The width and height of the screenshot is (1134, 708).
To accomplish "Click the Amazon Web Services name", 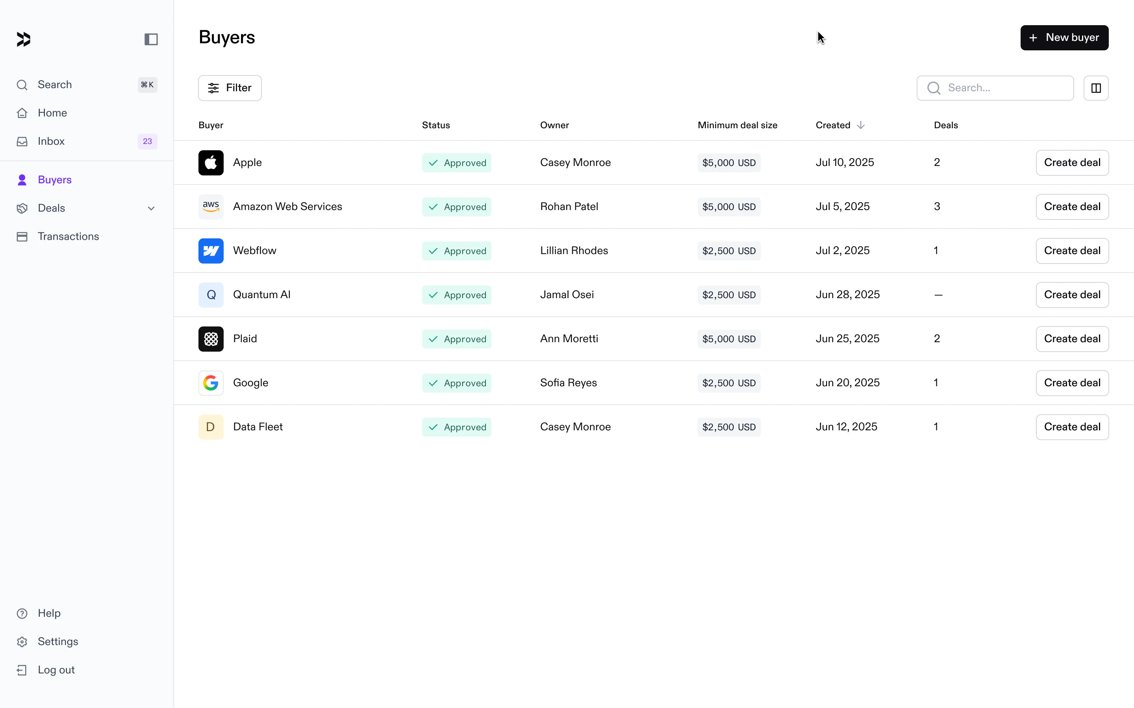I will point(287,206).
